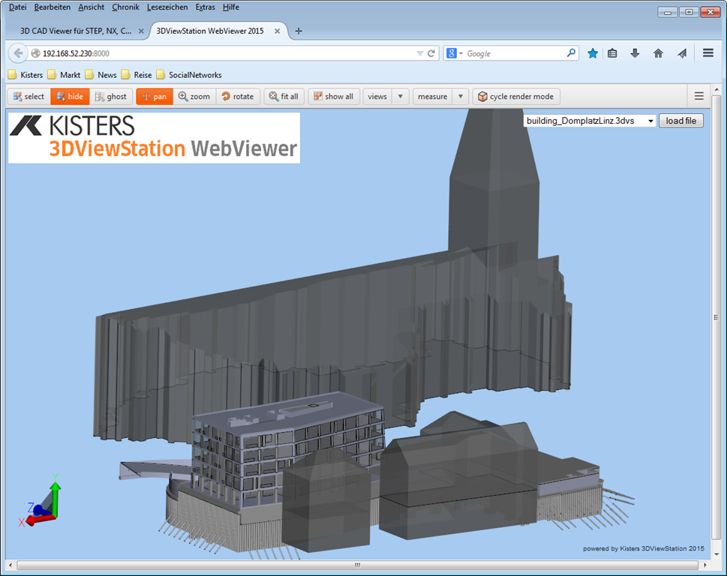
Task: Close the 3D CAD Viewer tab
Action: [x=141, y=31]
